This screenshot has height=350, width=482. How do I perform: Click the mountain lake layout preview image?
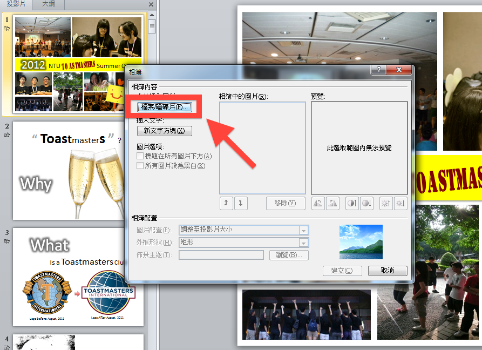(x=361, y=242)
